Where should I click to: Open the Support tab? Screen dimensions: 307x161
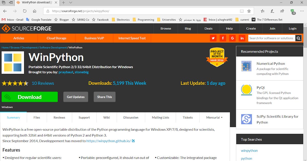[x=84, y=118]
